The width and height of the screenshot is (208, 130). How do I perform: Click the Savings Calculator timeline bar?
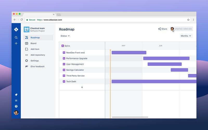179,70
